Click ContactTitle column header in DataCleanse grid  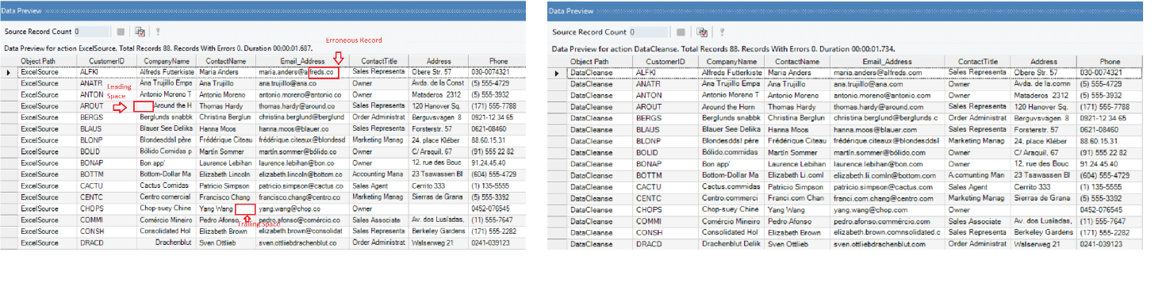click(x=978, y=61)
